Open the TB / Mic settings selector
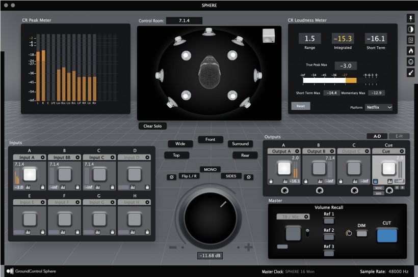Screen dimensions: 418x277 point(293,217)
